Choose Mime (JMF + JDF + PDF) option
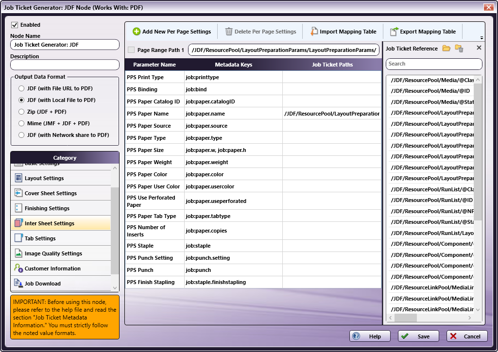 [21, 123]
